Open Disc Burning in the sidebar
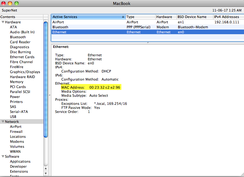This screenshot has height=177, width=244. (x=20, y=52)
